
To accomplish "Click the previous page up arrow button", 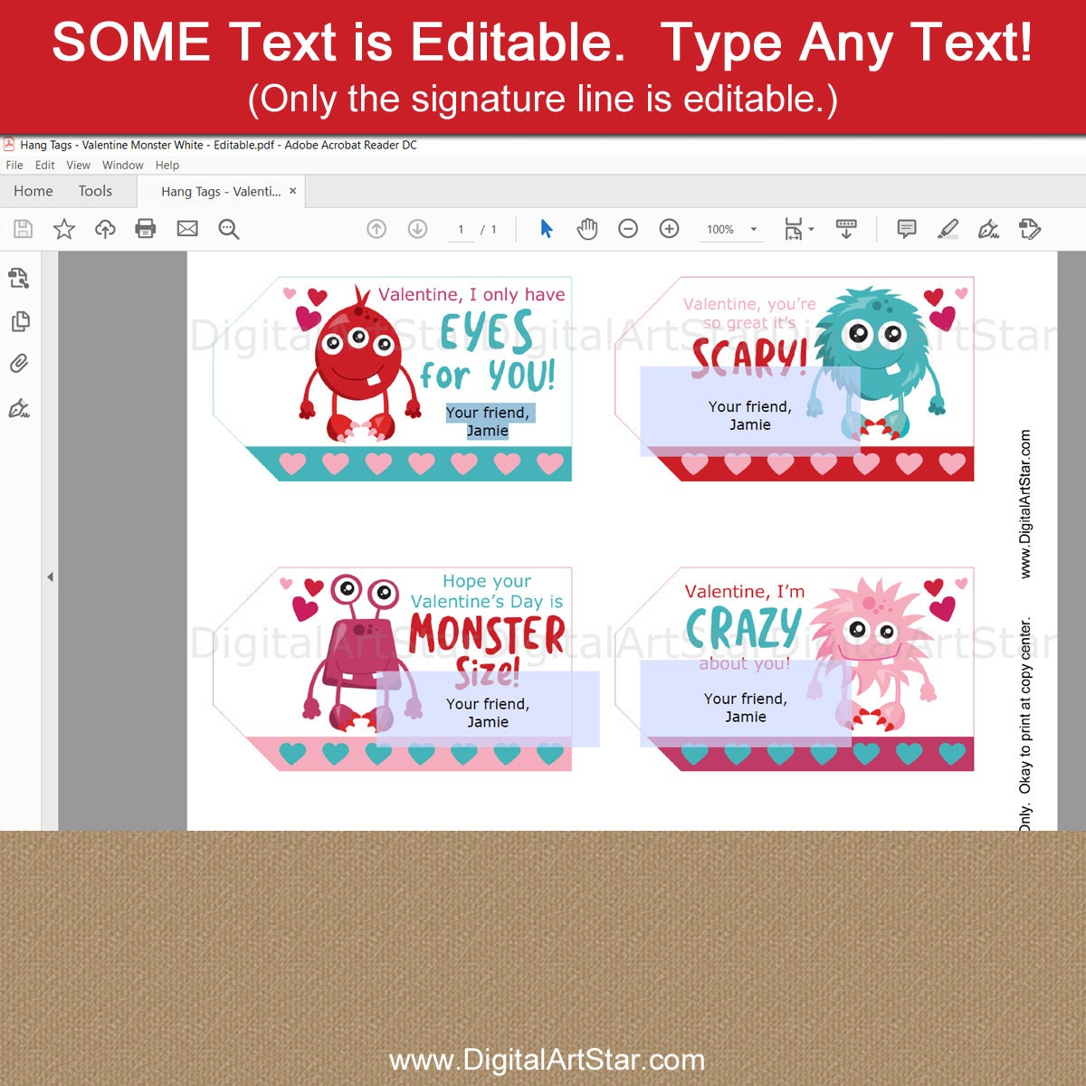I will (x=377, y=229).
